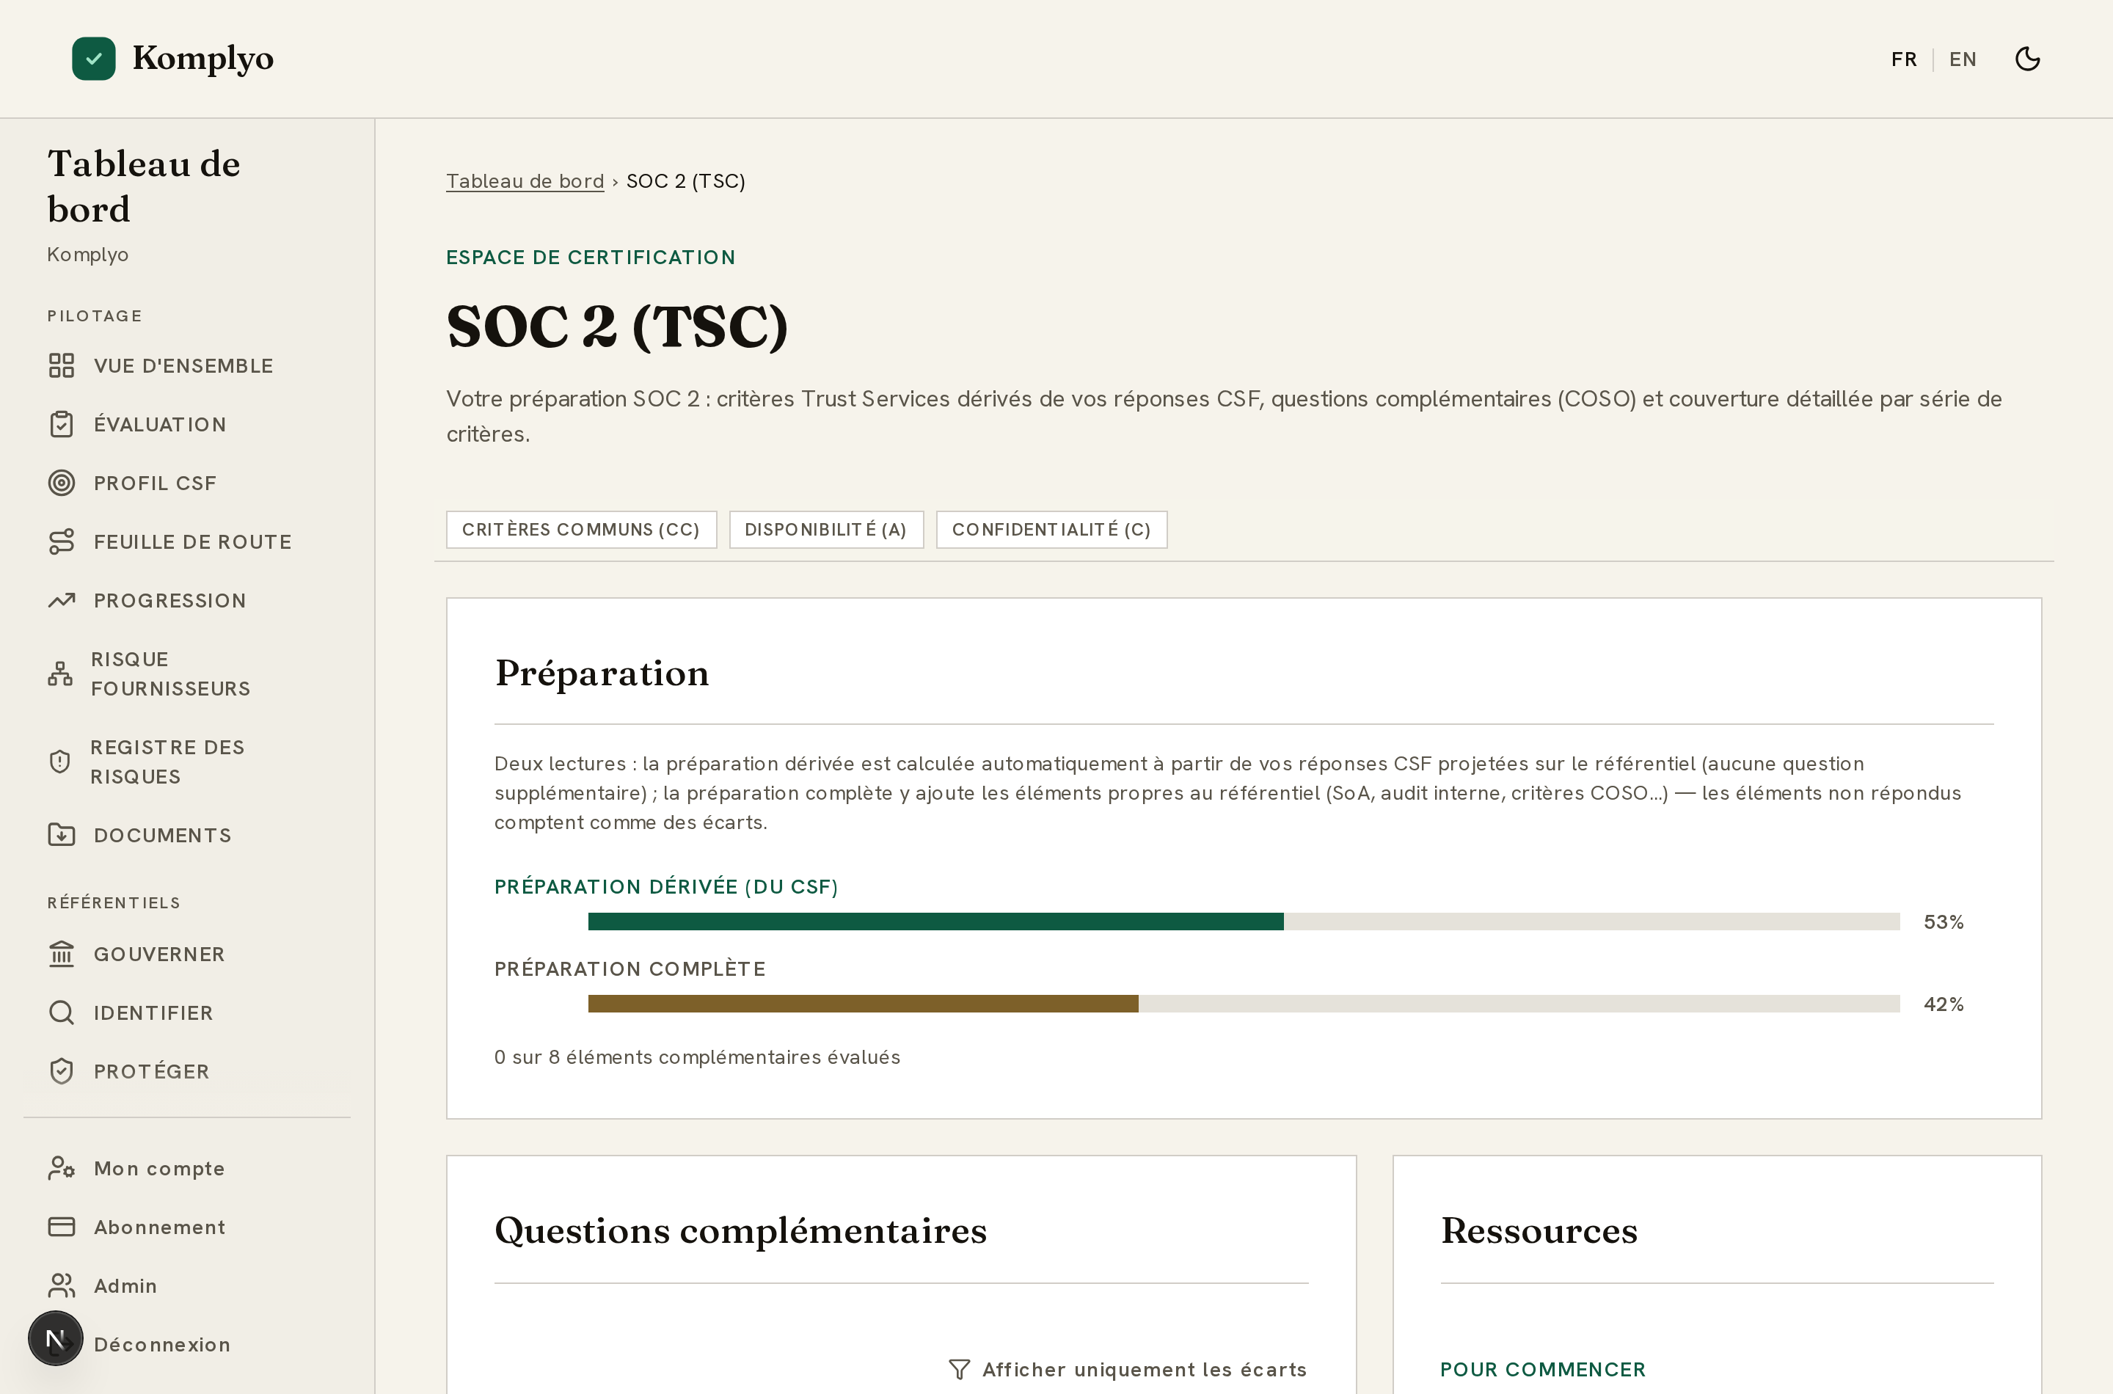Open the Disponibilité (A) tab
The image size is (2113, 1394).
[826, 530]
